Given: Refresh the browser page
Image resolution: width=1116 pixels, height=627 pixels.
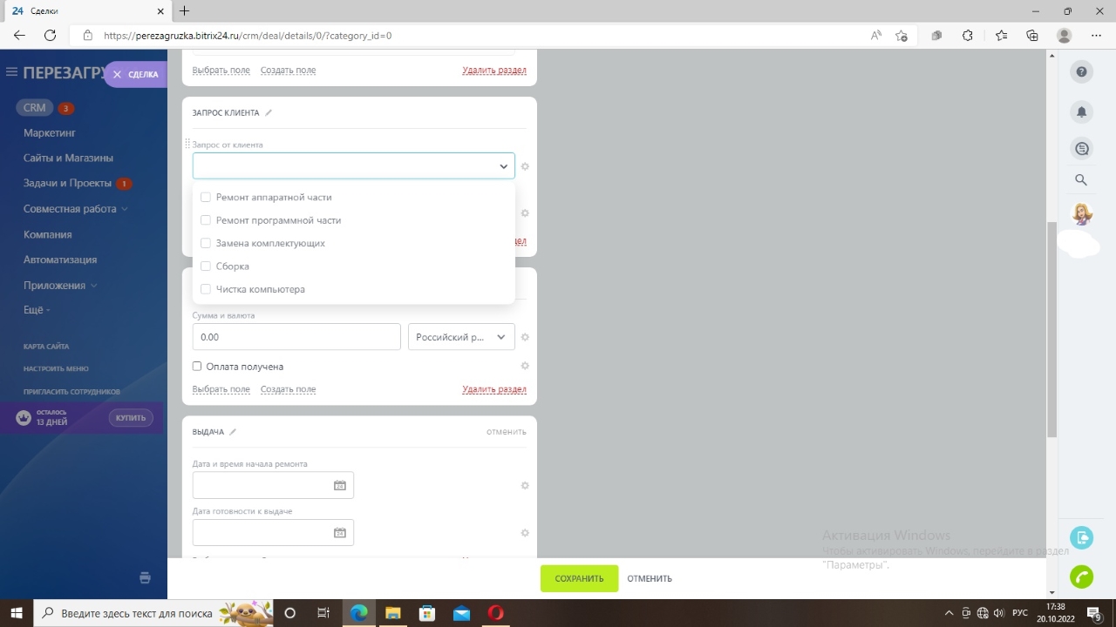Looking at the screenshot, I should click(50, 36).
